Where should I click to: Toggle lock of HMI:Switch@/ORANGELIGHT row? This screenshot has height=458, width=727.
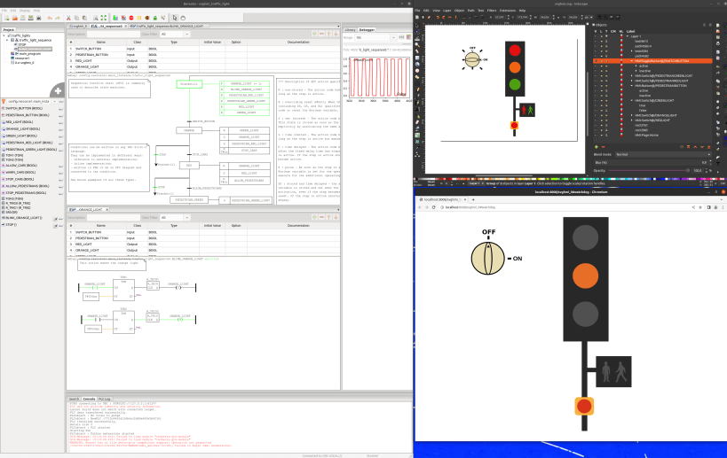click(x=601, y=115)
